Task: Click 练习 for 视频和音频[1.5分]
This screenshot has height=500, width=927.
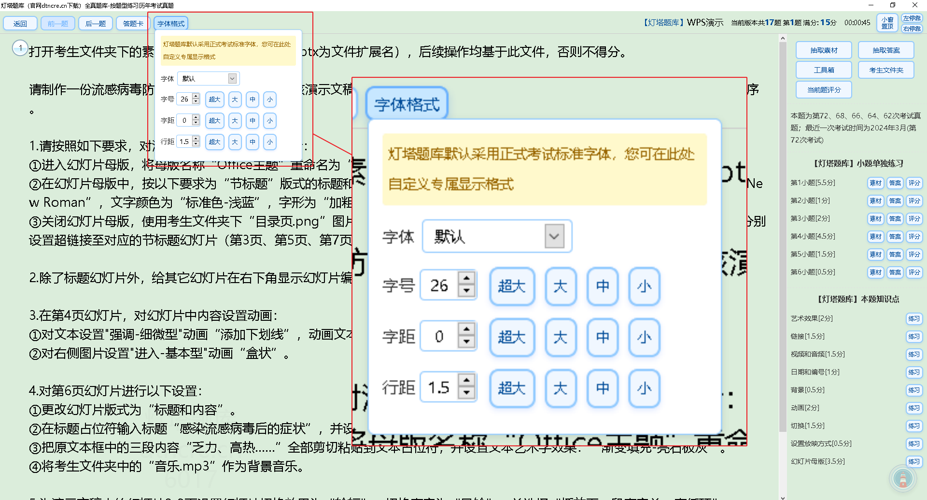Action: pyautogui.click(x=914, y=355)
